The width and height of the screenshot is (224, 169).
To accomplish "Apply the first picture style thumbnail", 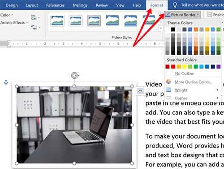I will coord(57,21).
